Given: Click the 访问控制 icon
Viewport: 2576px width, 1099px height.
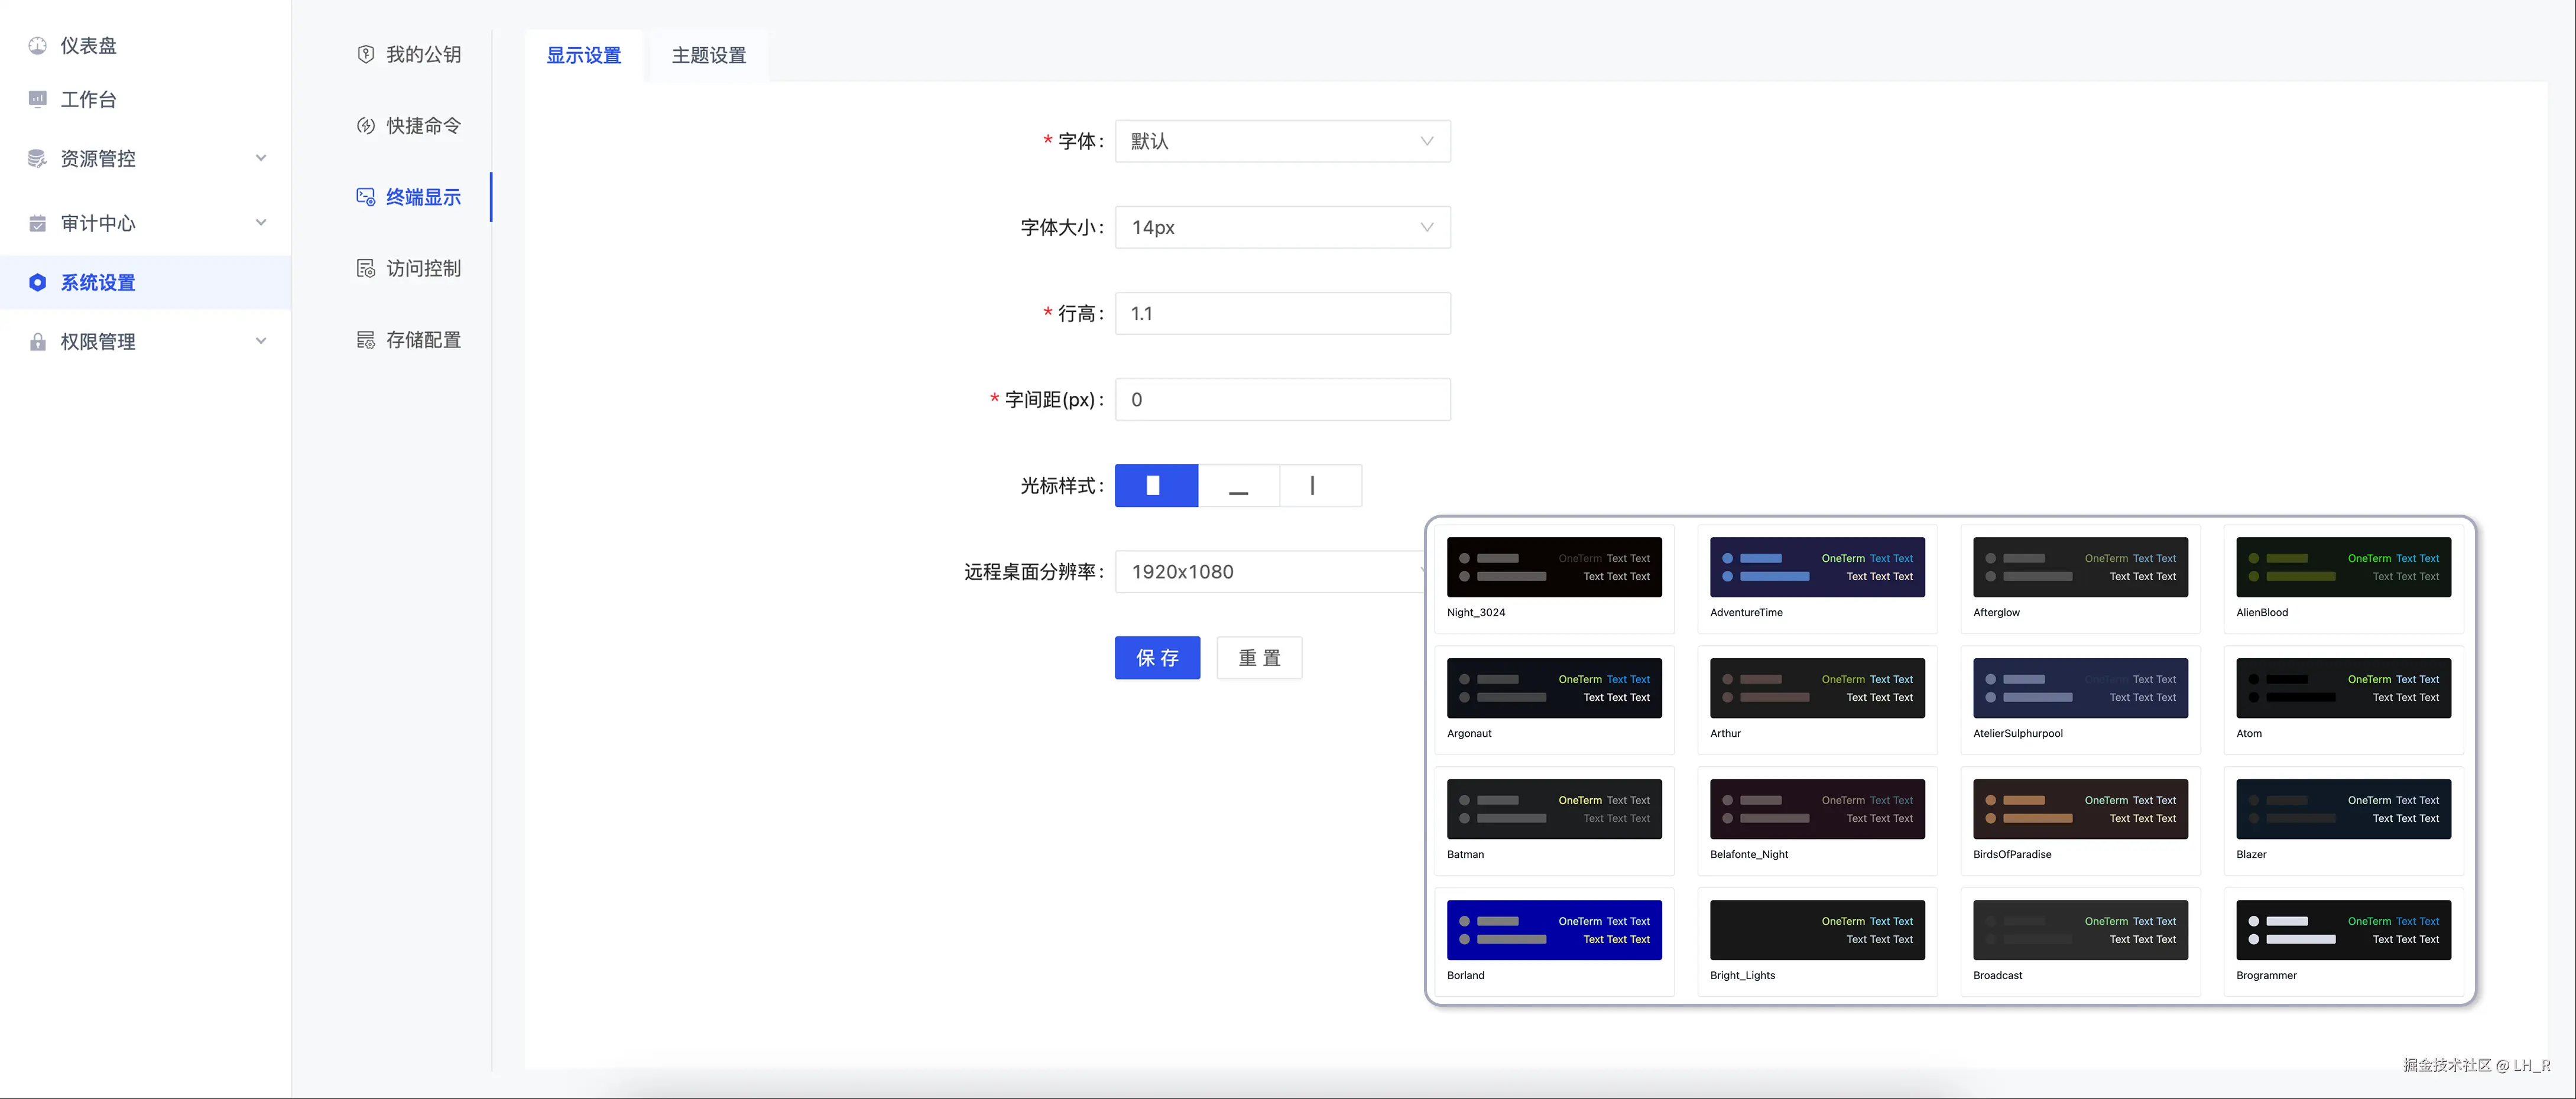Looking at the screenshot, I should (x=366, y=268).
